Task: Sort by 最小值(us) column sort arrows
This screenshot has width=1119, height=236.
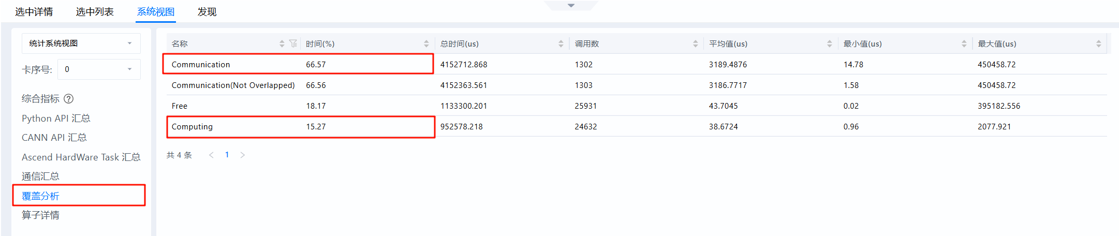Action: 964,44
